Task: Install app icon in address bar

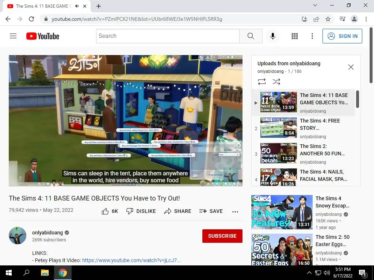Action: (304, 19)
